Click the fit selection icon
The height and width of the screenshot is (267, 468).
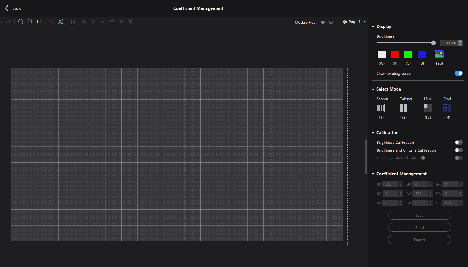click(51, 21)
